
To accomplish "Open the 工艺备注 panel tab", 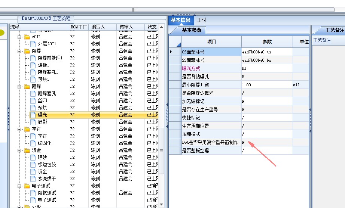I will point(335,30).
